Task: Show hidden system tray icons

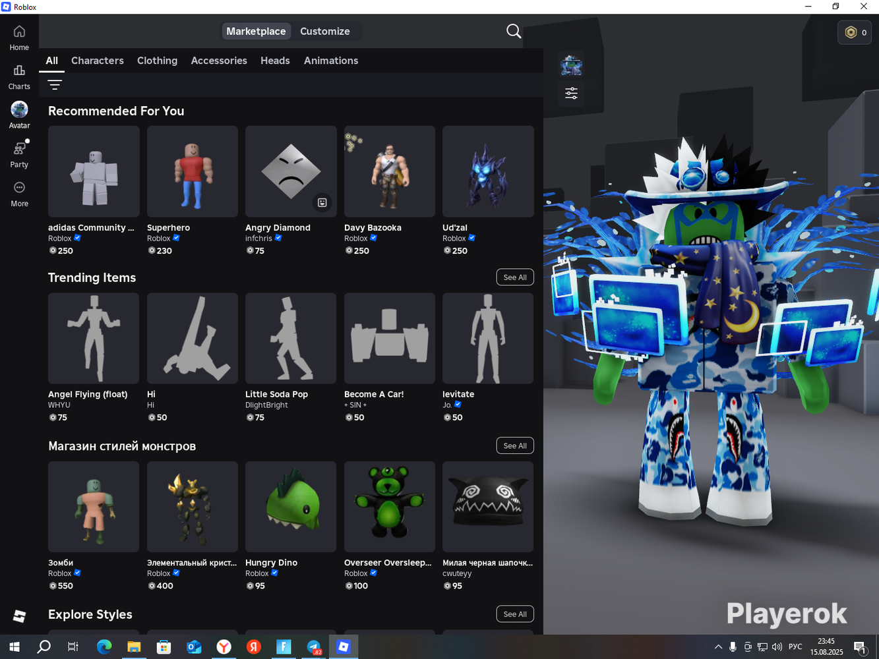Action: (x=718, y=647)
